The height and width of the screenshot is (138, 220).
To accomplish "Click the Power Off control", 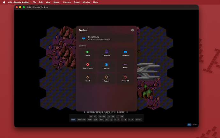I will (x=125, y=79).
